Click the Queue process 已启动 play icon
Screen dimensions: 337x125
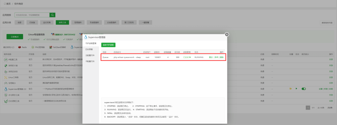click(x=190, y=57)
